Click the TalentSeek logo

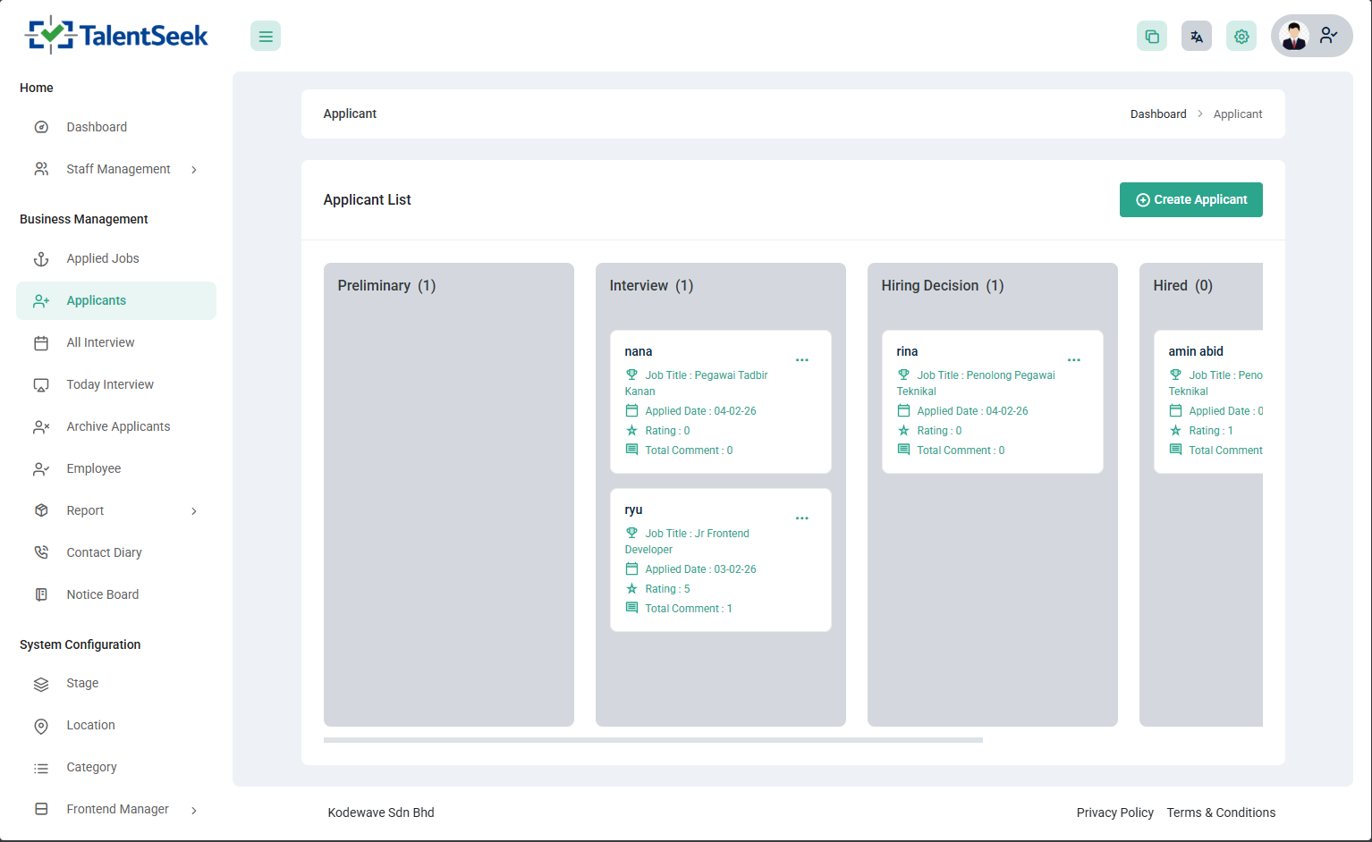tap(116, 36)
